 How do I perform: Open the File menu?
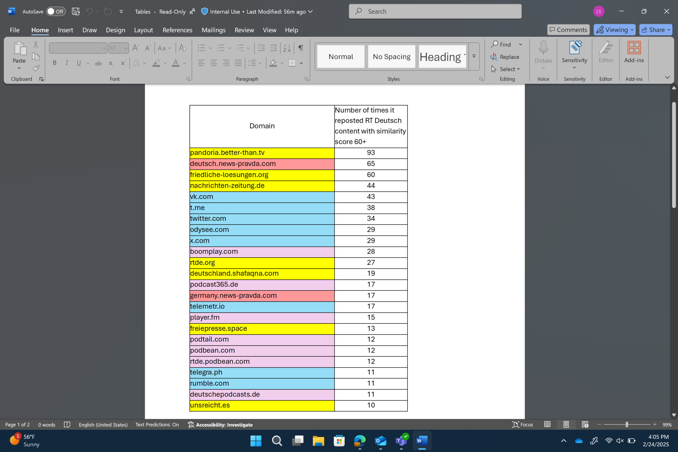pyautogui.click(x=15, y=30)
